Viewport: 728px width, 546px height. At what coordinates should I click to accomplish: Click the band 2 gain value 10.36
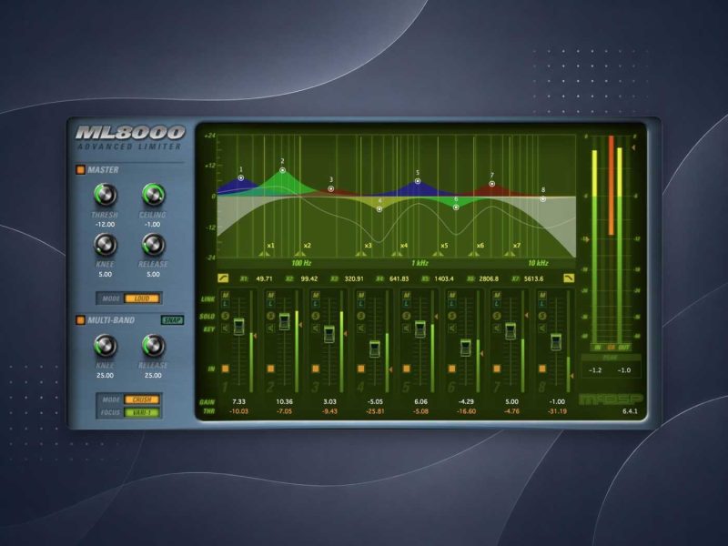pos(284,401)
